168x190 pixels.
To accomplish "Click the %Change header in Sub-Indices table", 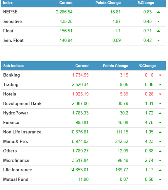I will click(147, 66).
